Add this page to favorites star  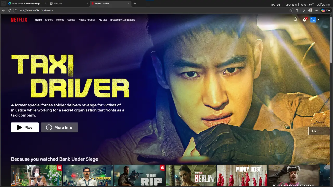(291, 10)
